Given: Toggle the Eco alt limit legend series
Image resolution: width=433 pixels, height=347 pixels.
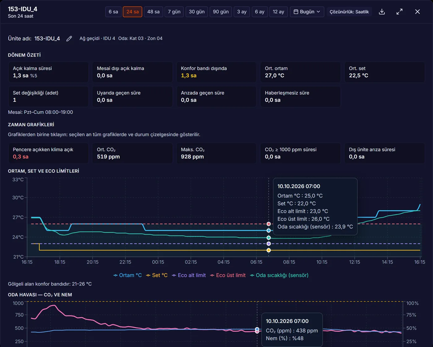Looking at the screenshot, I should pyautogui.click(x=189, y=275).
